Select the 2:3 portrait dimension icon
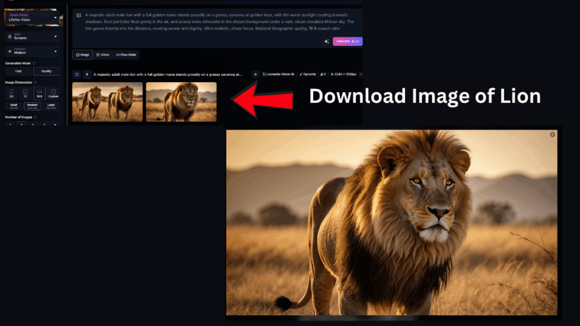The image size is (580, 326). 11,93
